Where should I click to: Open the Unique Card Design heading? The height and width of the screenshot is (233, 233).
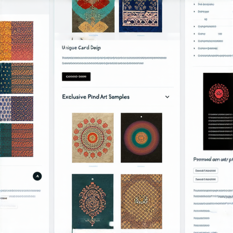(81, 48)
